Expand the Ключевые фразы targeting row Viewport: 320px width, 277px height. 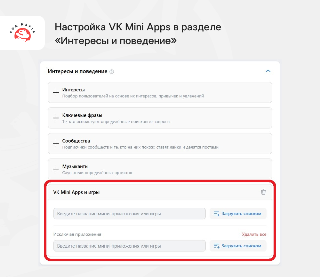tap(160, 118)
